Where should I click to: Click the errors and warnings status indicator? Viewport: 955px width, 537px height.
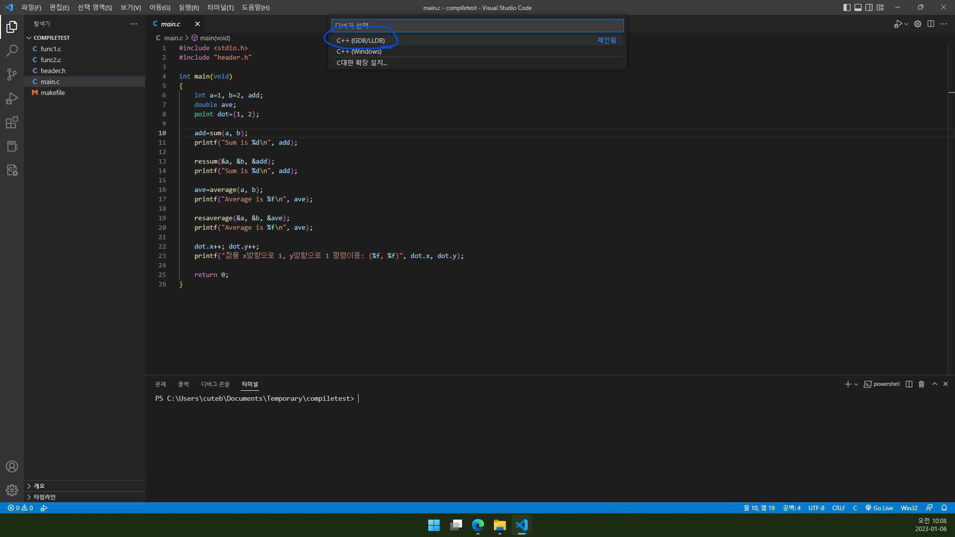[x=20, y=508]
